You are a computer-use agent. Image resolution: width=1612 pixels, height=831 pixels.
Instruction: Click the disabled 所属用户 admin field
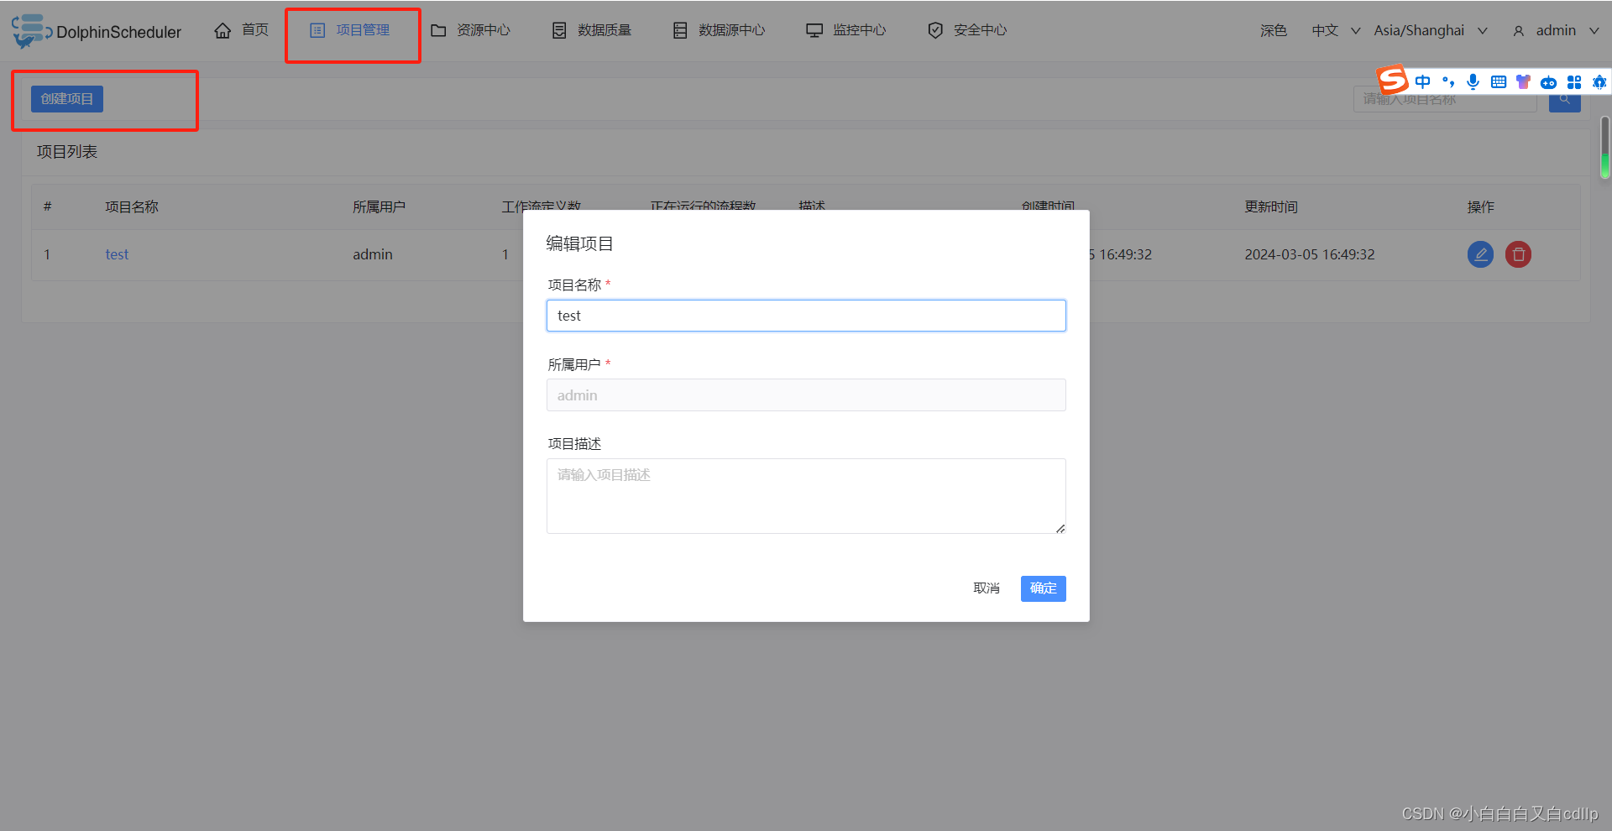tap(806, 395)
